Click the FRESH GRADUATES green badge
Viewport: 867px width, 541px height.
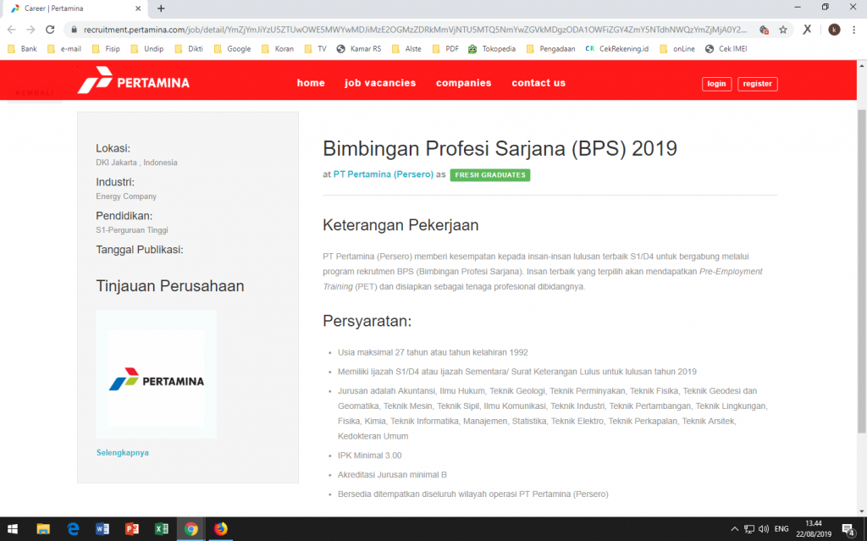pos(489,174)
